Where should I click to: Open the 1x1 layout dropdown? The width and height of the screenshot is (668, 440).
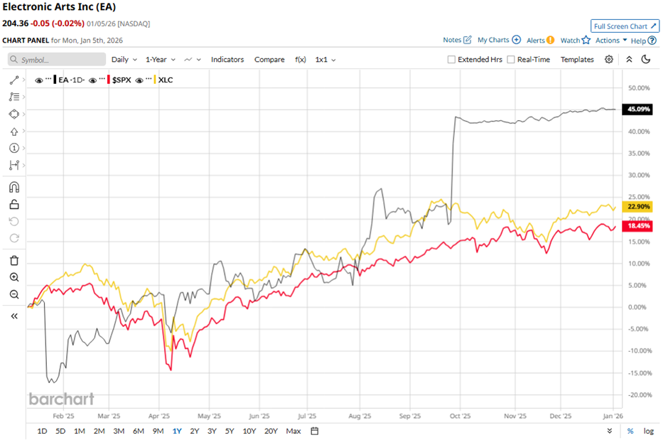[325, 60]
